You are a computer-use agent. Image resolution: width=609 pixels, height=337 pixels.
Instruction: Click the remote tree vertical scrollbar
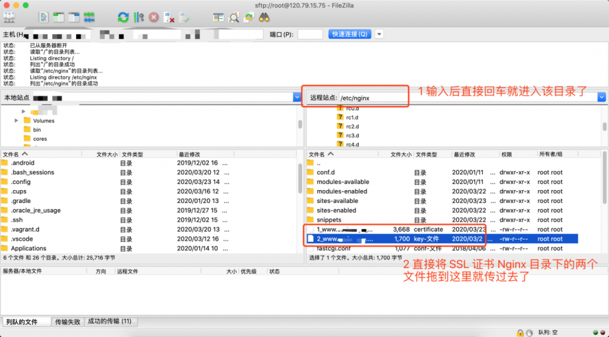click(x=604, y=126)
